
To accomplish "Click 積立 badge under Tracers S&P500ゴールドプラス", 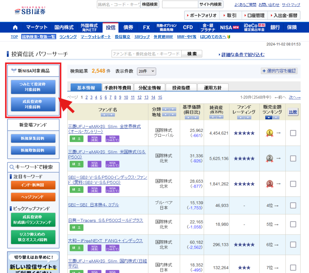I will click(76, 227).
